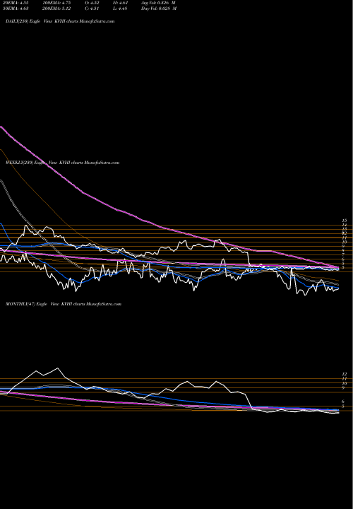This screenshot has width=353, height=509.
Task: Select the open price 'O:' reading
Action: (92, 2)
